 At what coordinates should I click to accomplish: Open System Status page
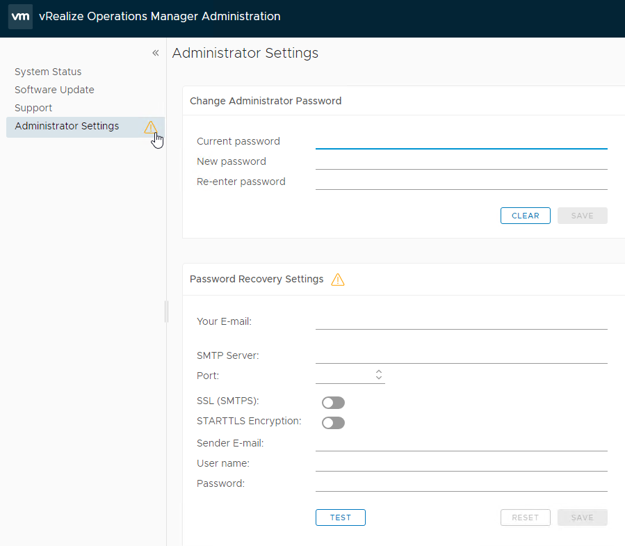[48, 72]
